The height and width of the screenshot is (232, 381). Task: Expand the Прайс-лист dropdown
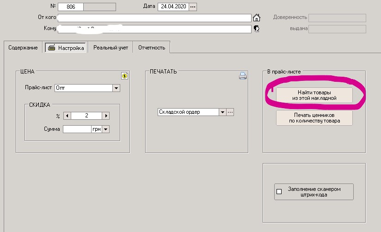[x=116, y=88]
